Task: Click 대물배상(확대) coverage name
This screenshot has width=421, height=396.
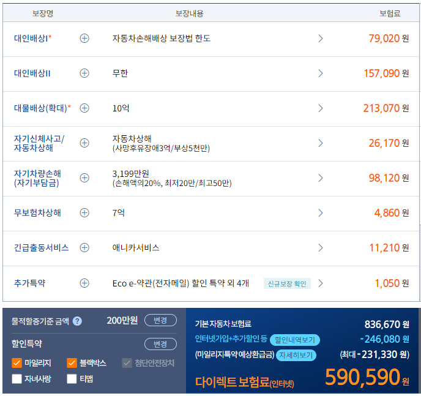Action: pos(42,108)
